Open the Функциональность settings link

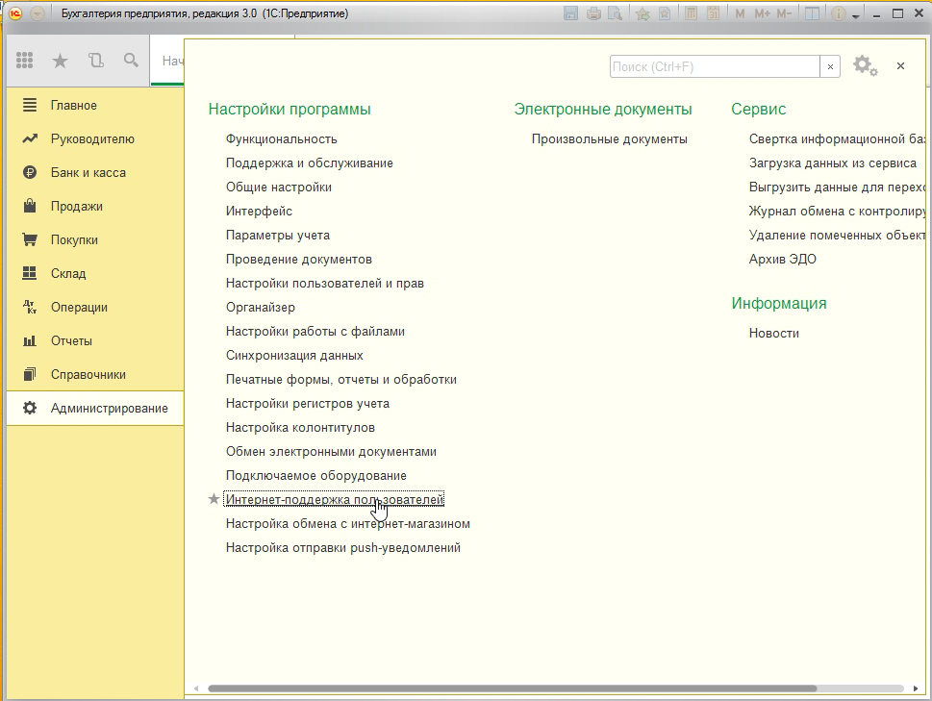point(281,139)
